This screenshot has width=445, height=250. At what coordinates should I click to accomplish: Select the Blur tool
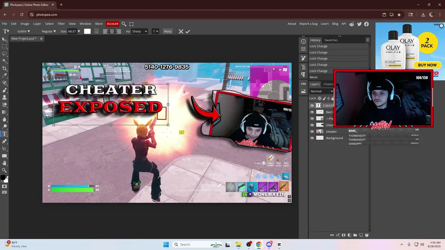[x=5, y=119]
